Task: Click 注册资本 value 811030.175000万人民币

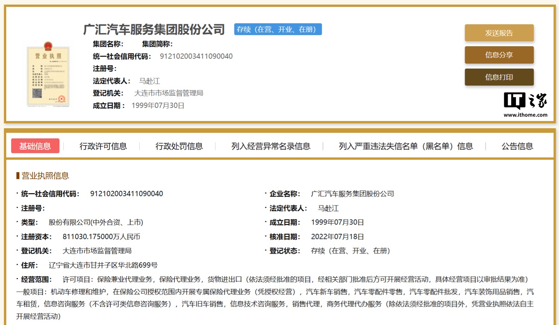Action: coord(101,237)
